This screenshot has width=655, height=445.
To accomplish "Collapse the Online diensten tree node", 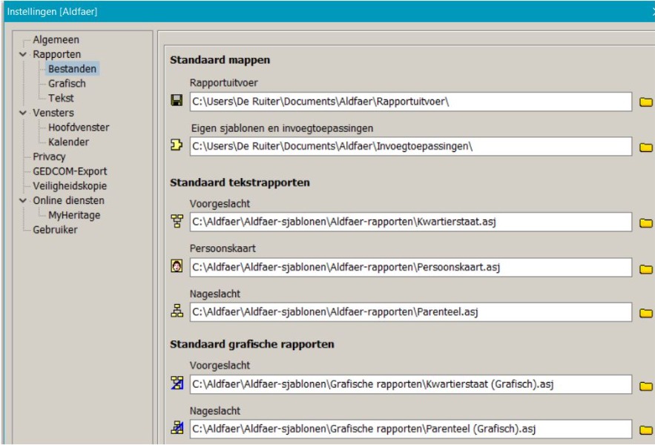I will 23,201.
